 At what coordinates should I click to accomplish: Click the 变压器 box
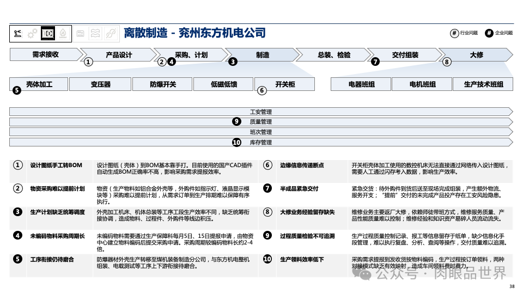pyautogui.click(x=100, y=84)
